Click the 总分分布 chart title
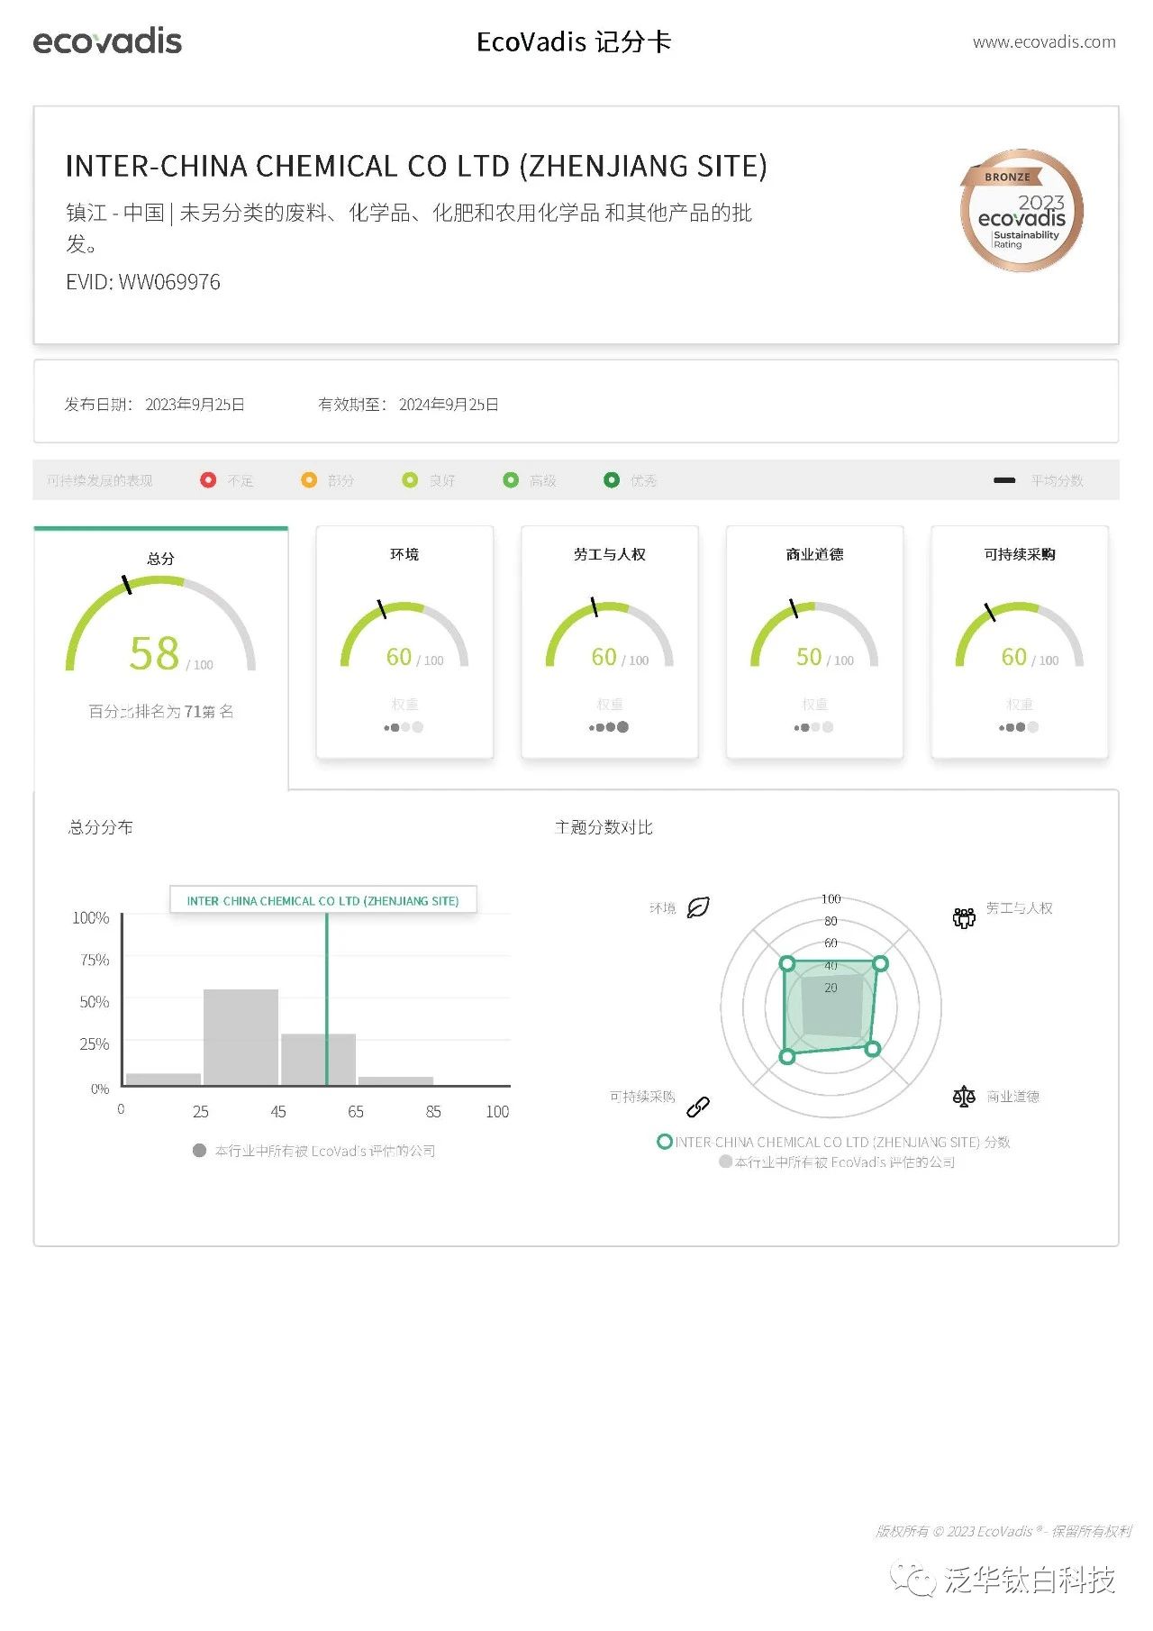 coord(101,827)
